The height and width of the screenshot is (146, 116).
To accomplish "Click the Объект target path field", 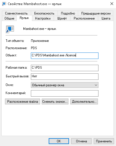I will [x=65, y=56].
